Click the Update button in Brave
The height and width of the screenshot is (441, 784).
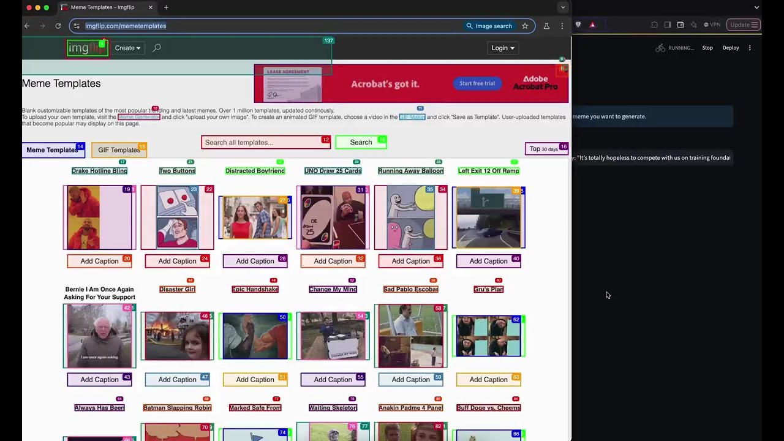tap(744, 24)
